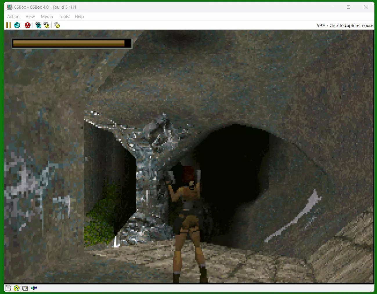Click the floppy drive status bar icon
377x294 pixels.
[x=8, y=288]
